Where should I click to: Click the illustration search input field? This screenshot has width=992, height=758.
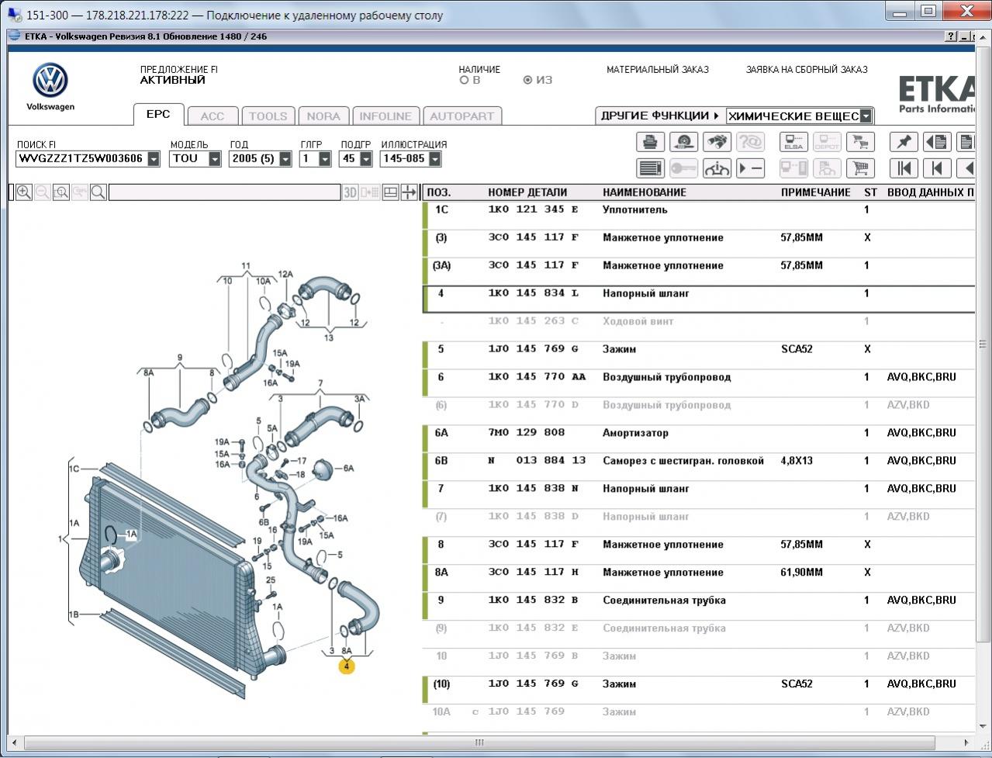(225, 192)
